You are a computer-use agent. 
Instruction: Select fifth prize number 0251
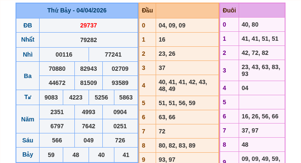120,126
